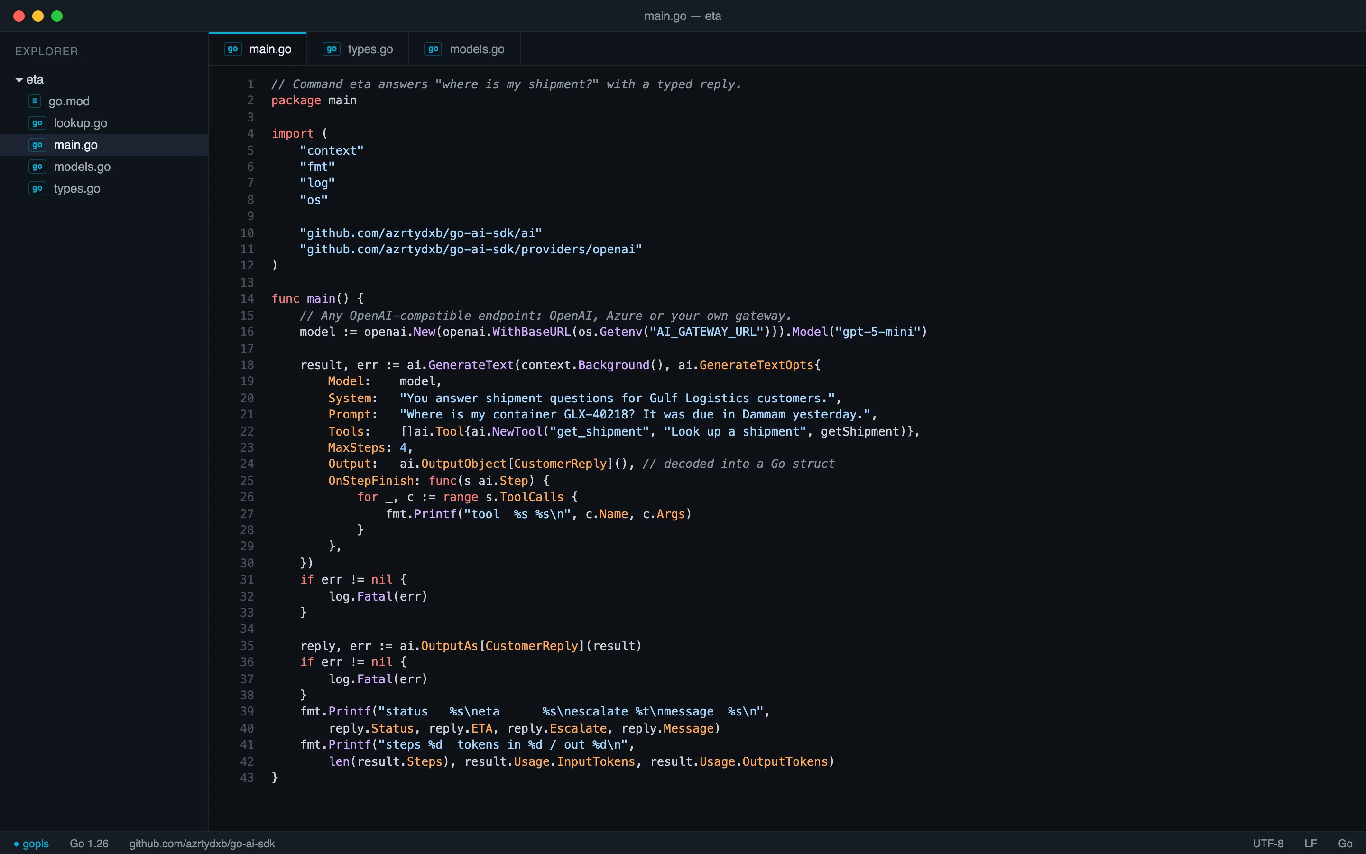
Task: Click the UTF-8 encoding status item
Action: point(1268,844)
